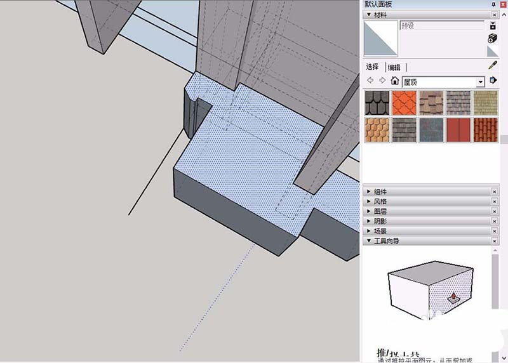
Task: Select the olive yellow shingle material
Action: 485,103
